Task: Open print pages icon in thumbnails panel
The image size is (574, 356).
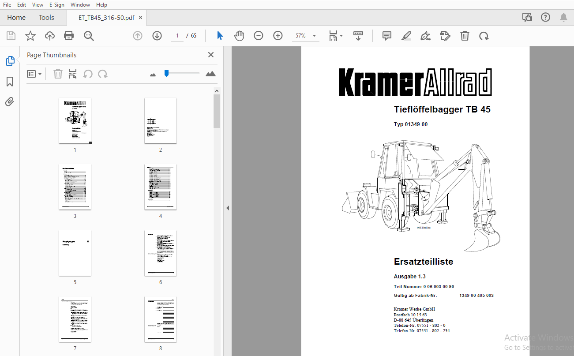Action: [x=72, y=74]
